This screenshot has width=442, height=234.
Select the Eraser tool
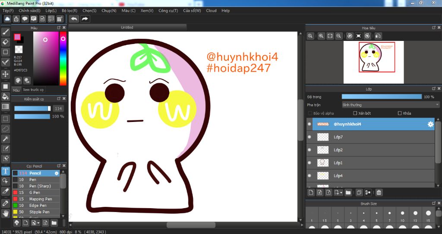(x=5, y=42)
